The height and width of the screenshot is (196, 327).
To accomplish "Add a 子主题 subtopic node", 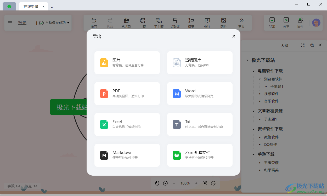I will coord(159,23).
